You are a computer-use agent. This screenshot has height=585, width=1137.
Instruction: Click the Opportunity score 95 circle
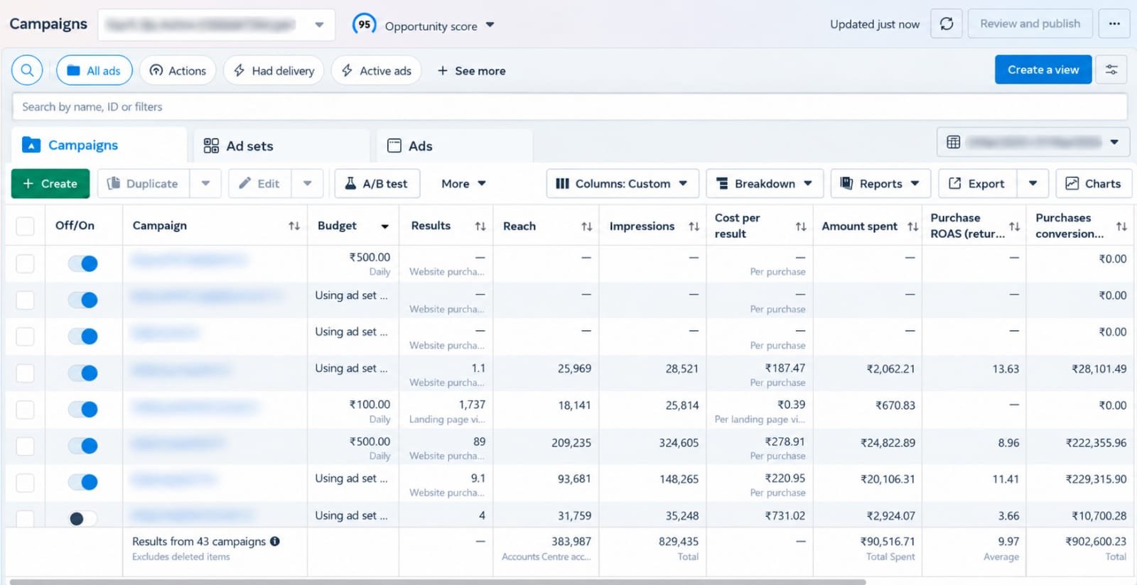364,24
